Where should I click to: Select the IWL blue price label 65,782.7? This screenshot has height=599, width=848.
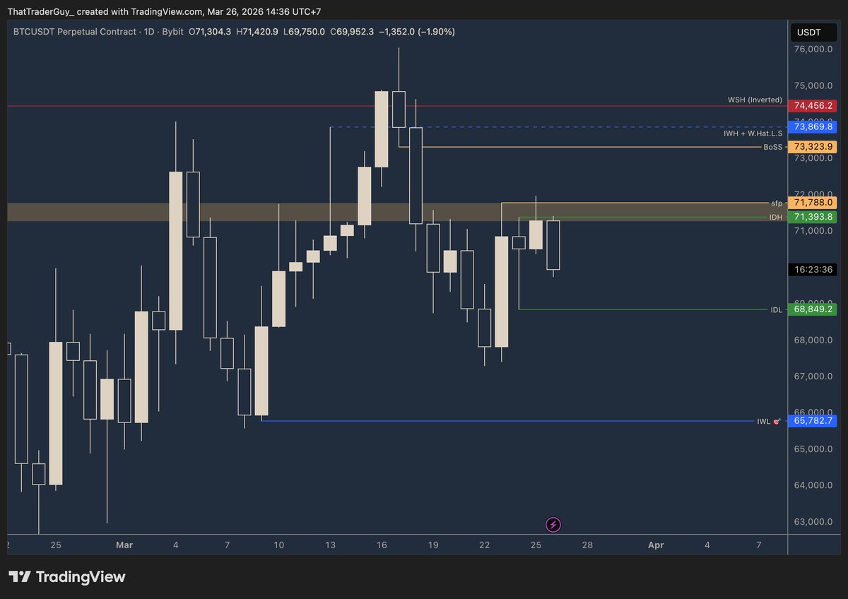pyautogui.click(x=813, y=421)
